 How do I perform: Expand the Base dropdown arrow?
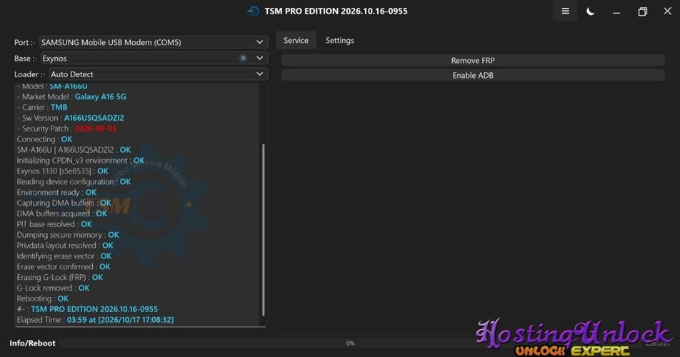point(259,58)
